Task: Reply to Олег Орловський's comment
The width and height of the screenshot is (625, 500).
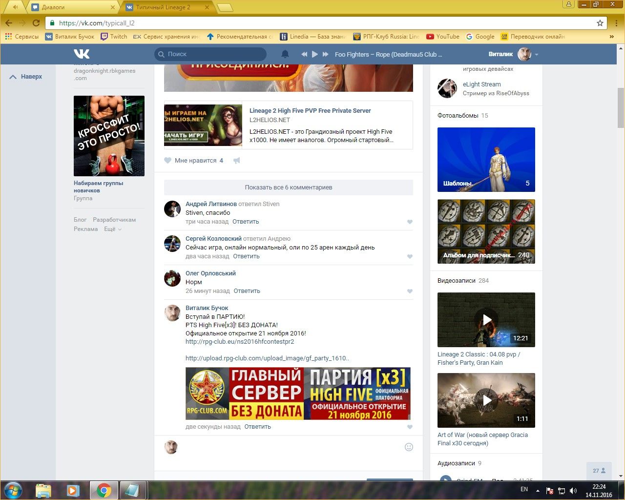Action: (x=247, y=291)
